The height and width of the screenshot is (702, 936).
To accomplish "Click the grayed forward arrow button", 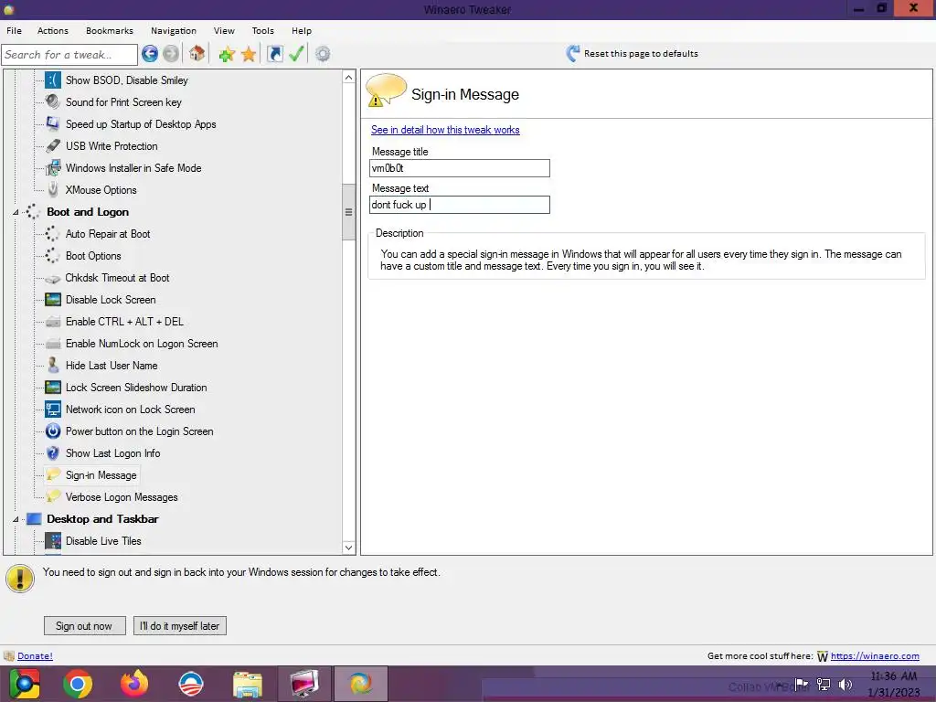I will coord(171,54).
